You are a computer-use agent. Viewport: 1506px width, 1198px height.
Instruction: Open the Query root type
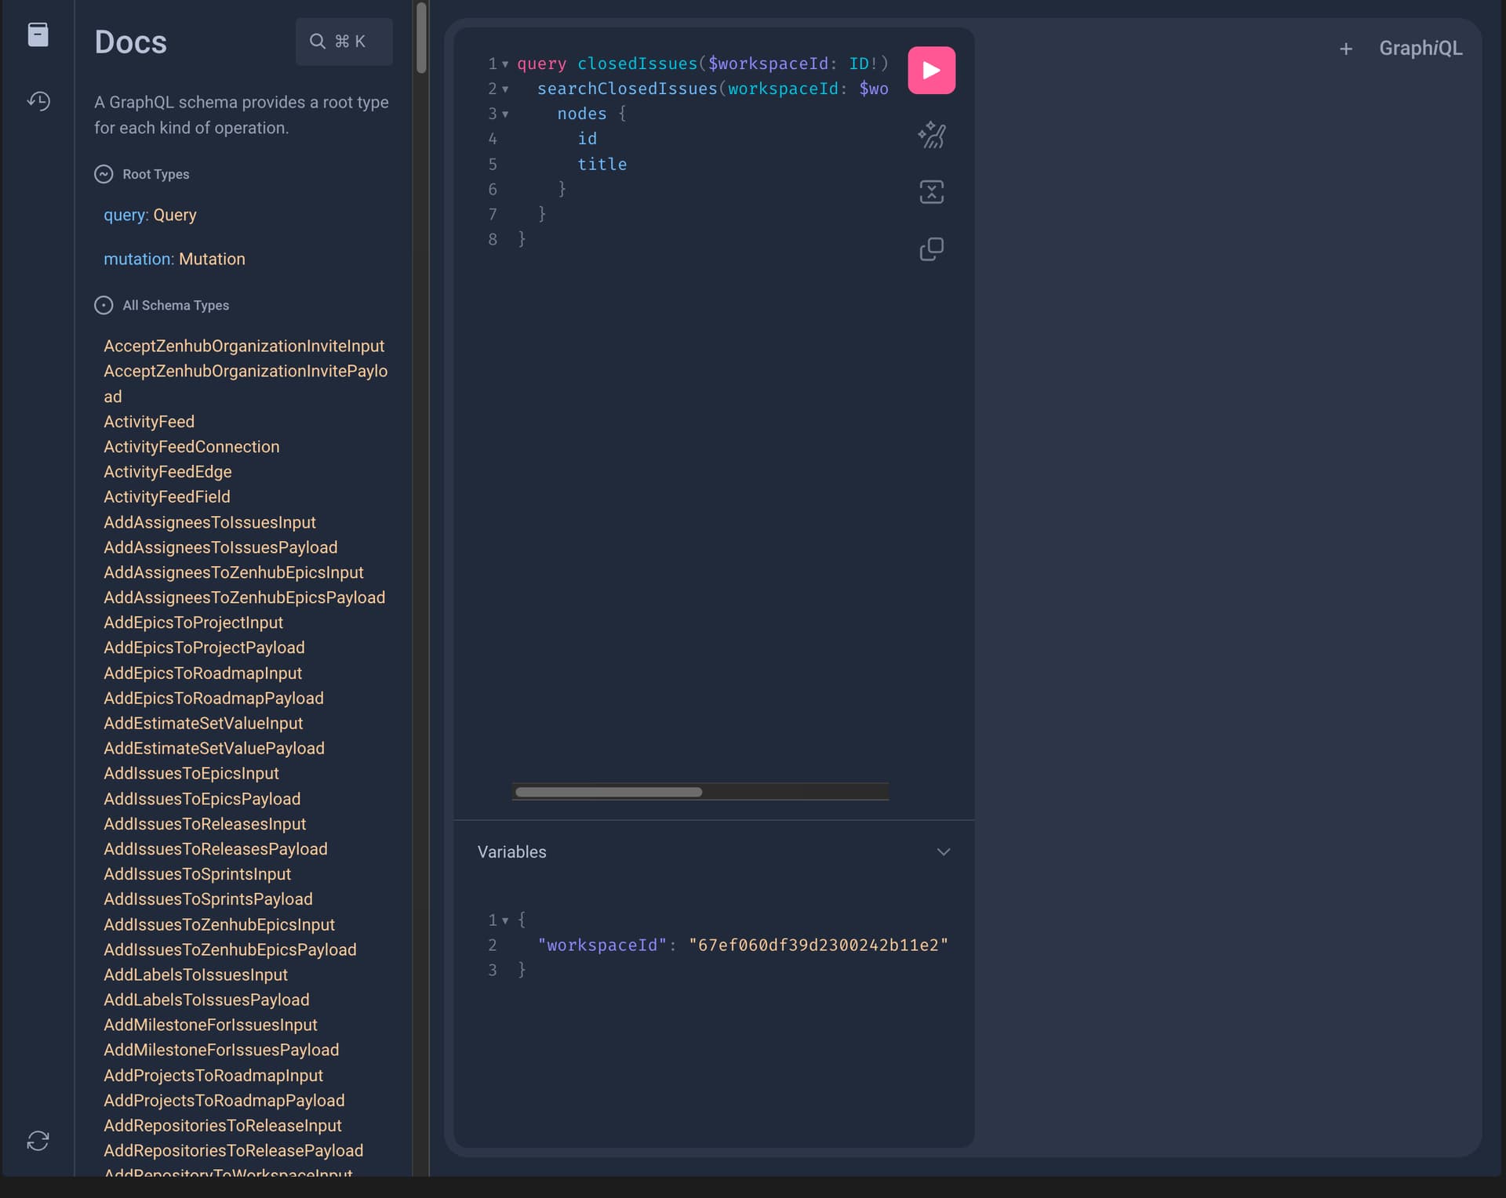175,215
